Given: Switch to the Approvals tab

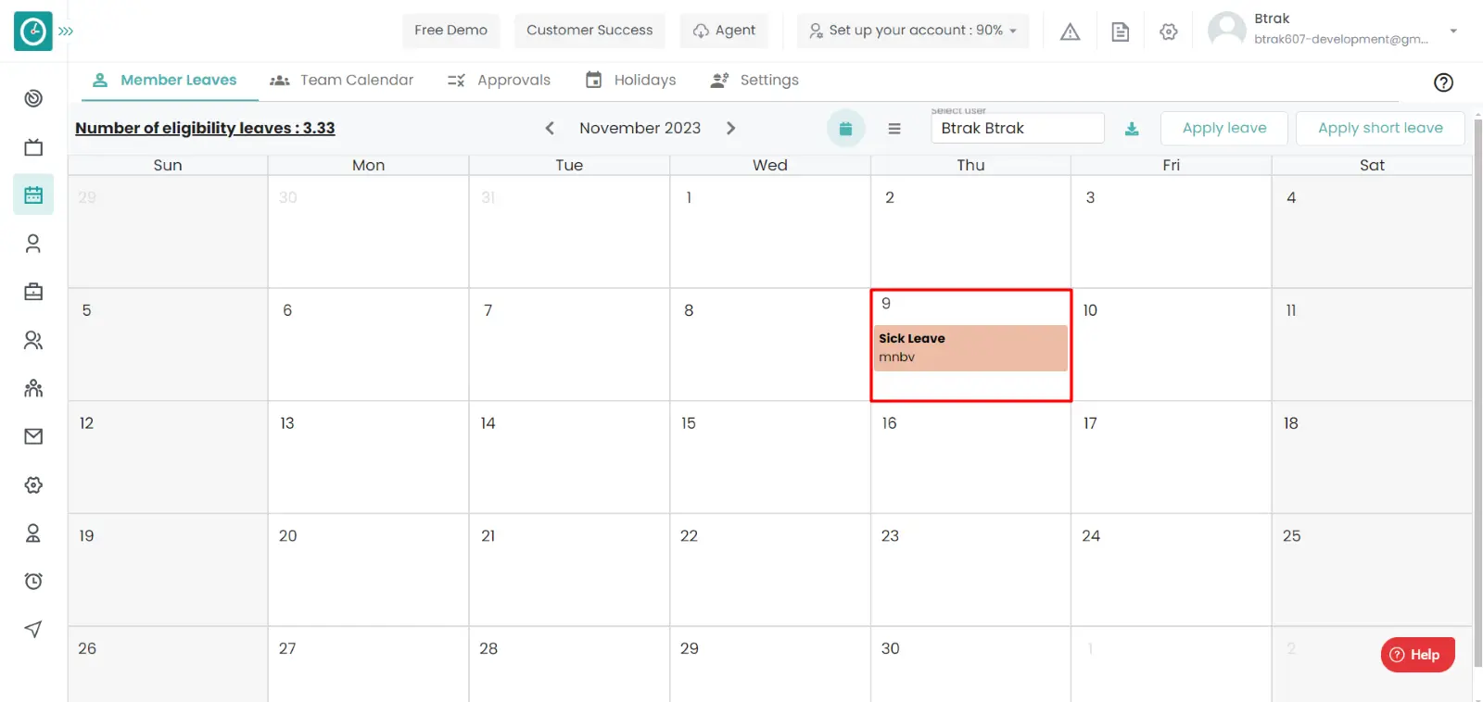Looking at the screenshot, I should [x=499, y=81].
